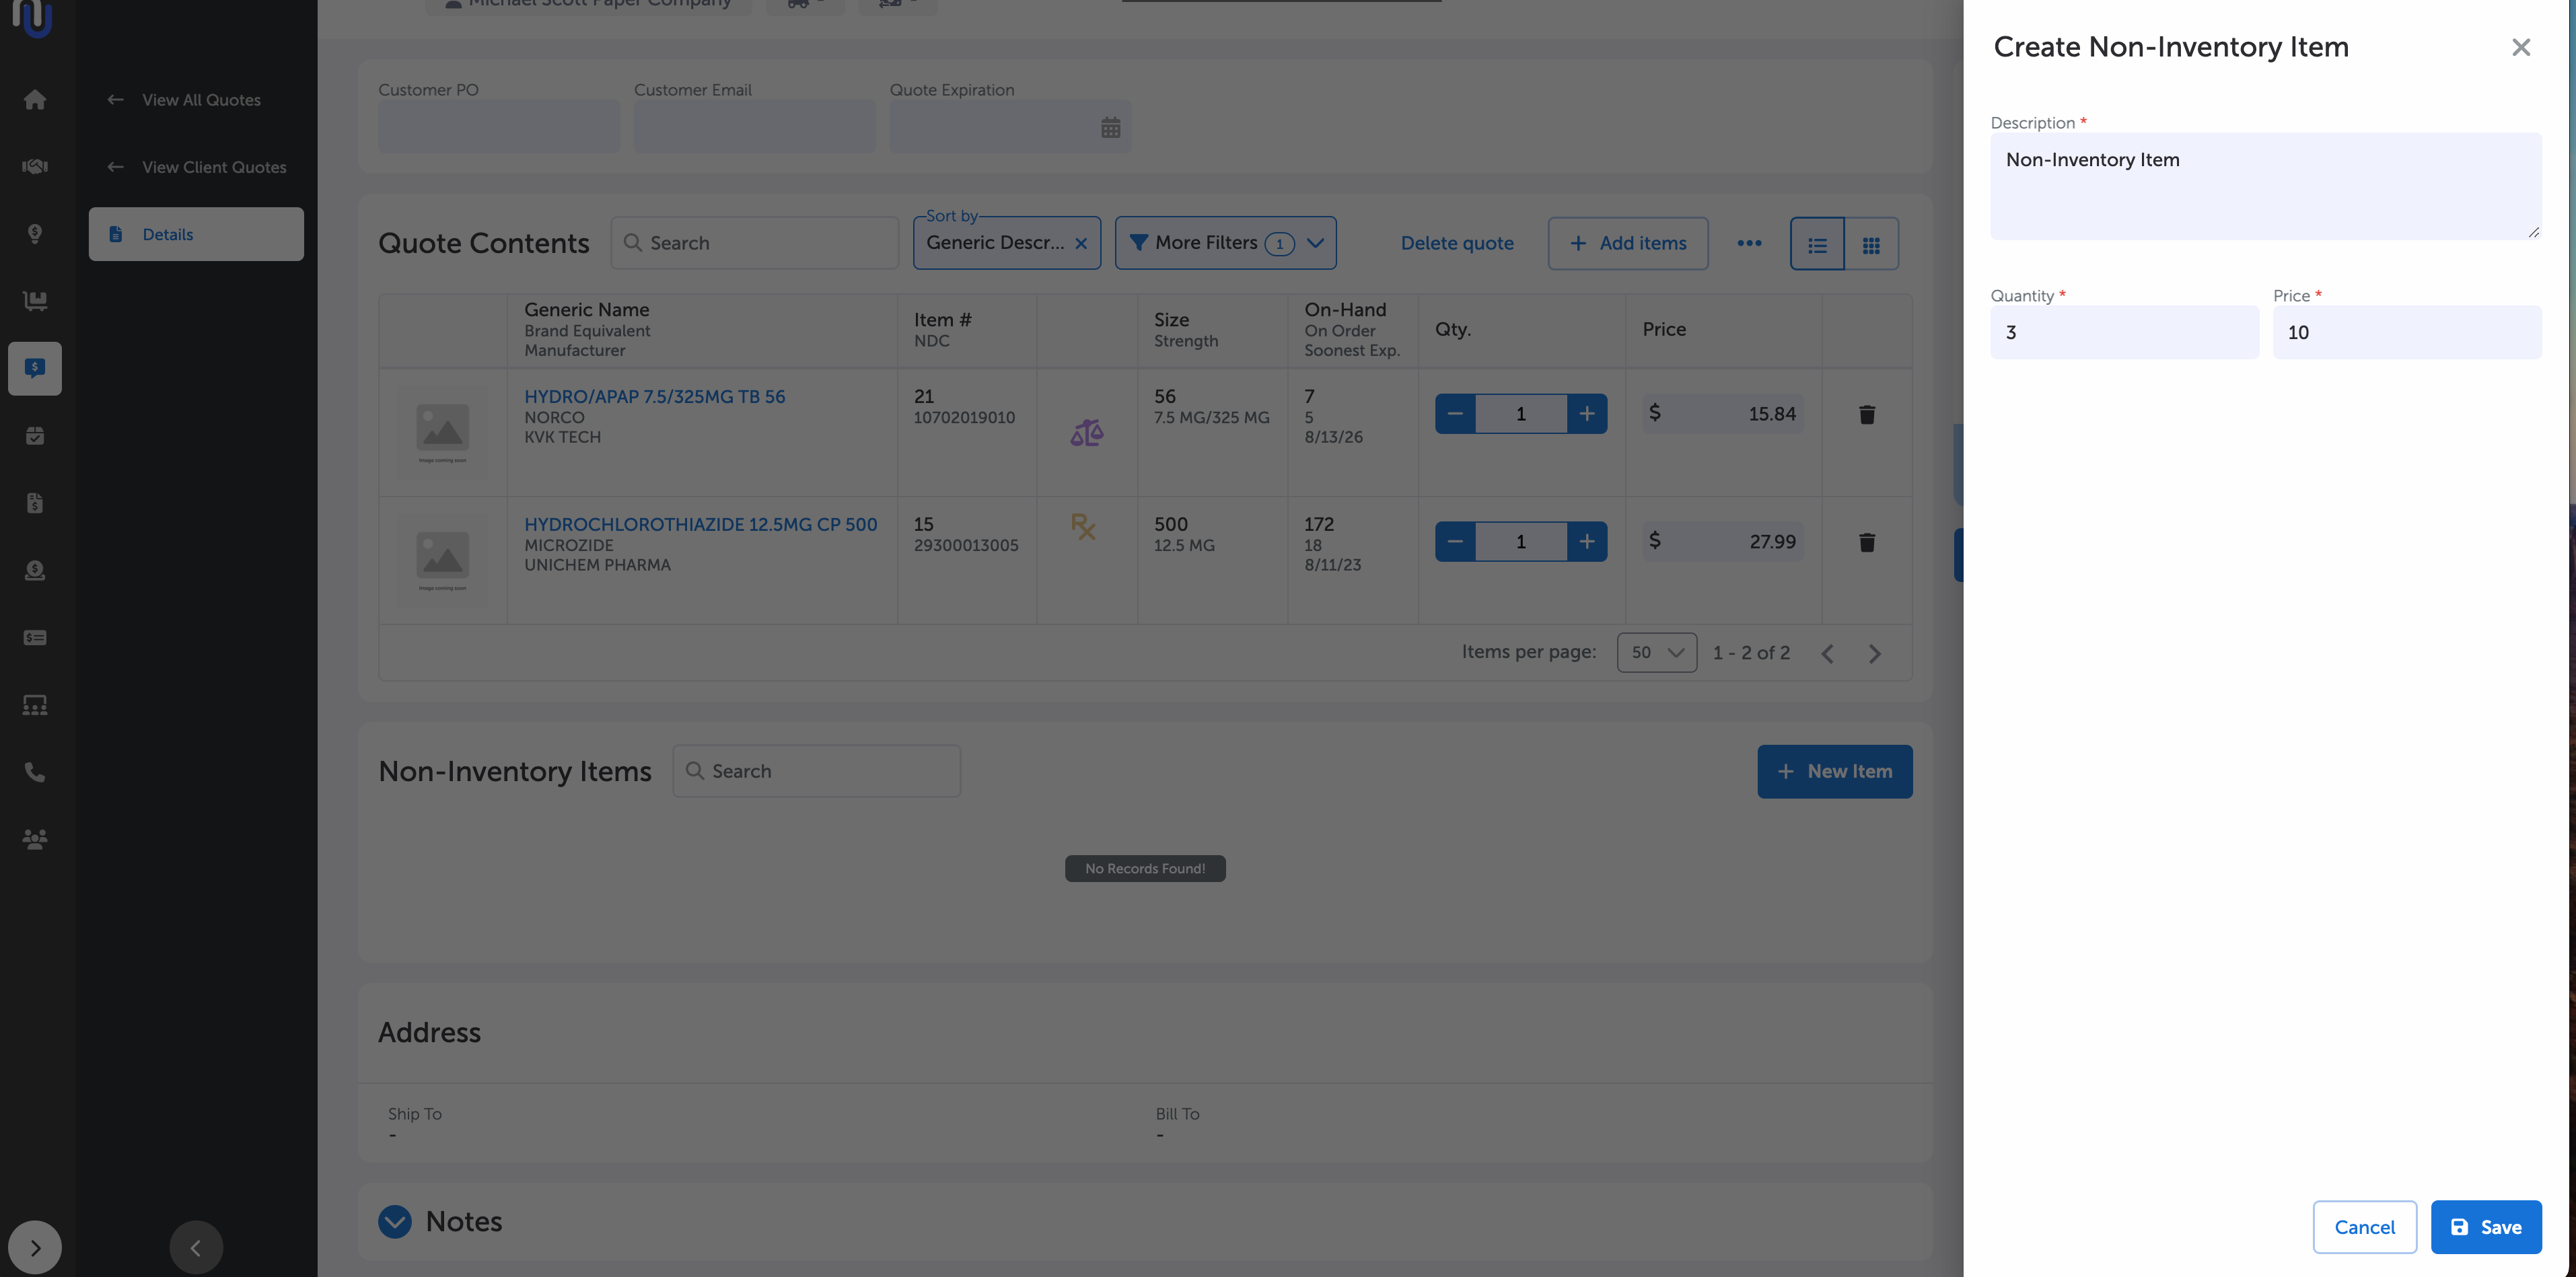This screenshot has height=1277, width=2576.
Task: Open the box-with-checkmark sidebar icon
Action: point(35,436)
